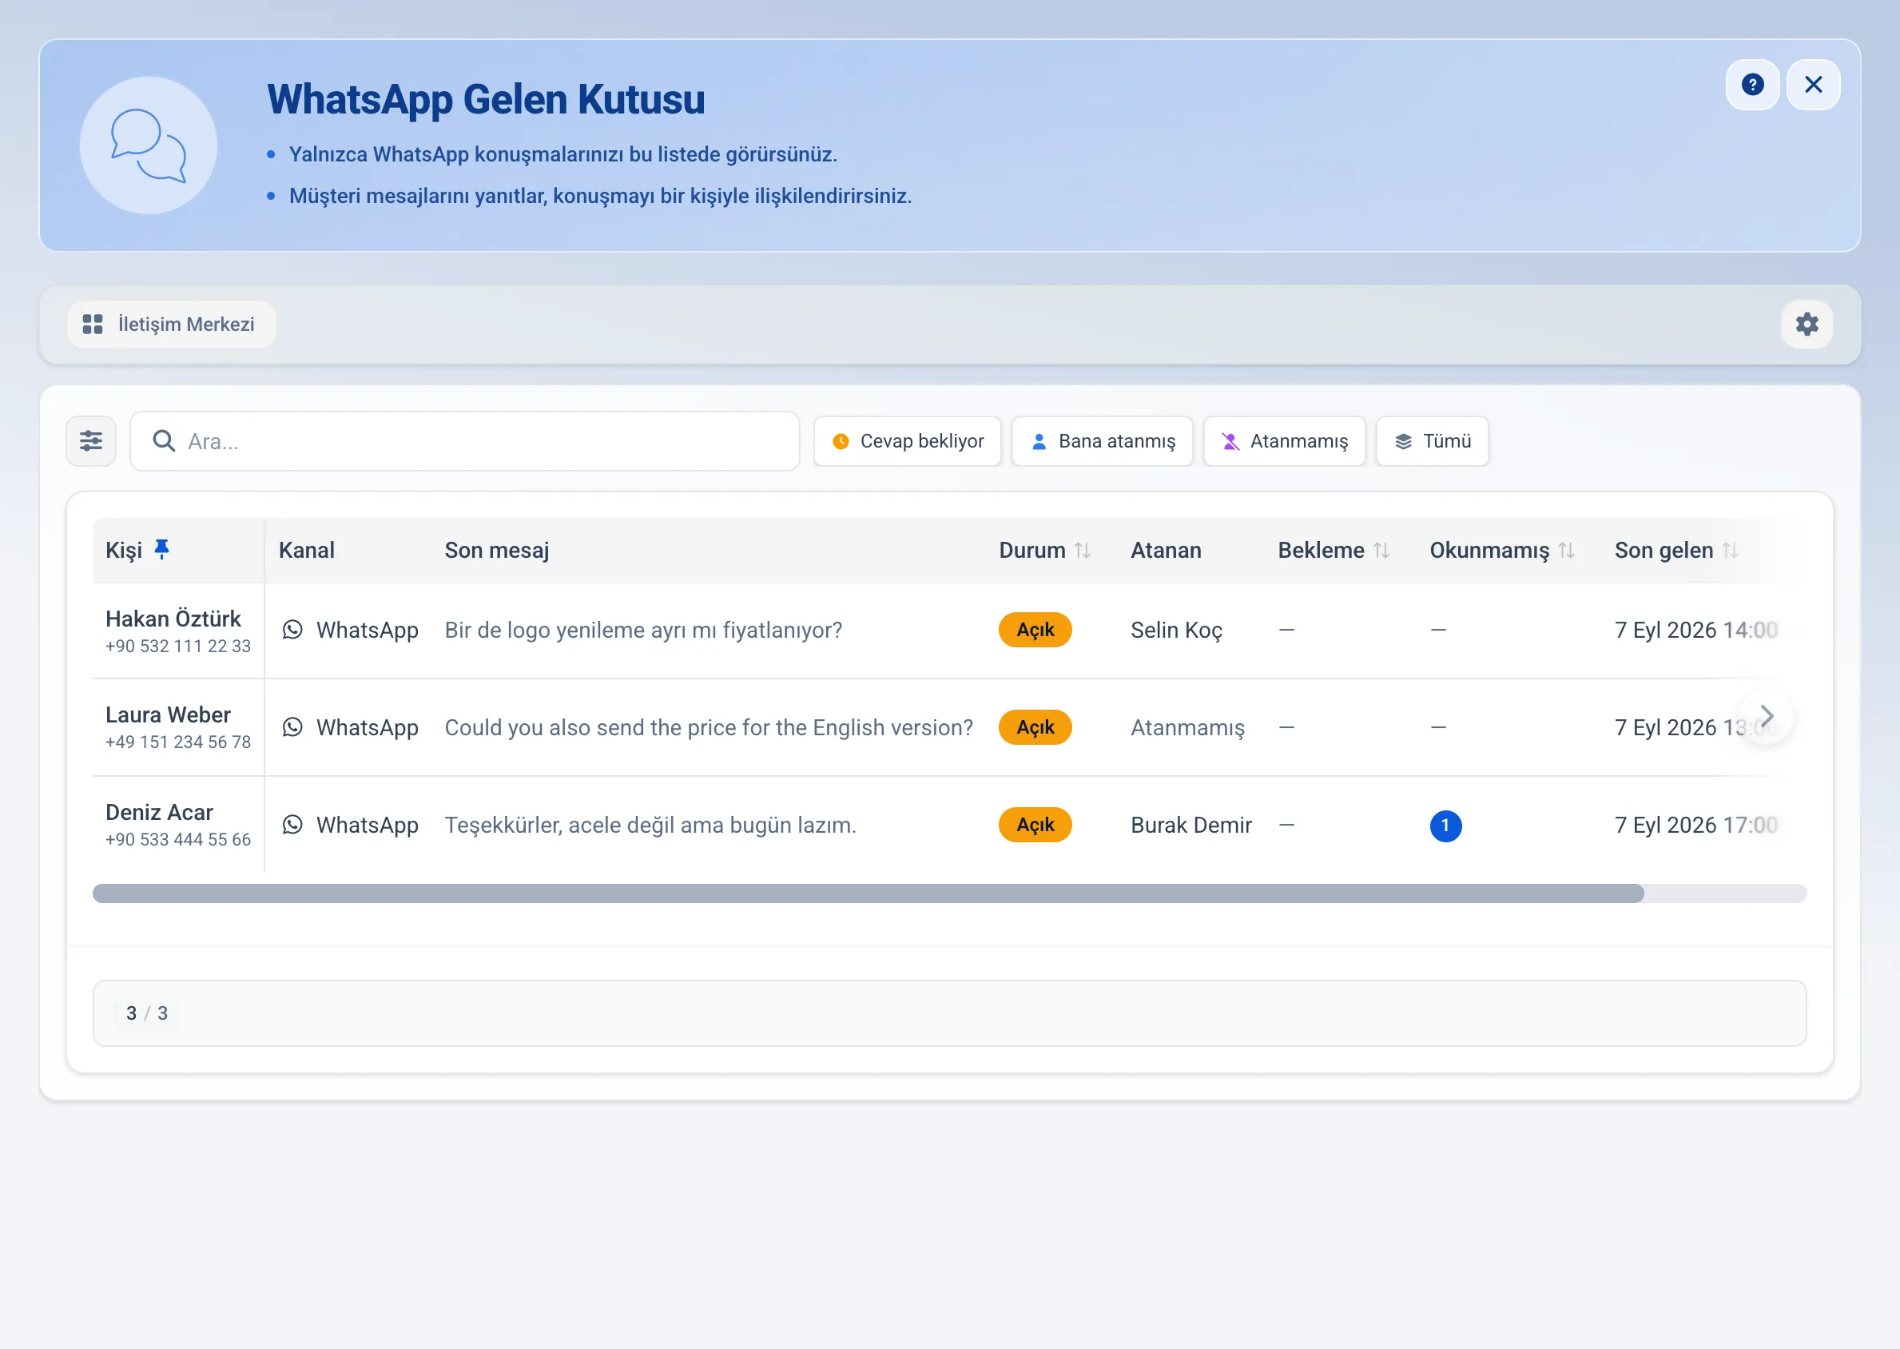Click phone number +49 151 234 56 78

[177, 742]
